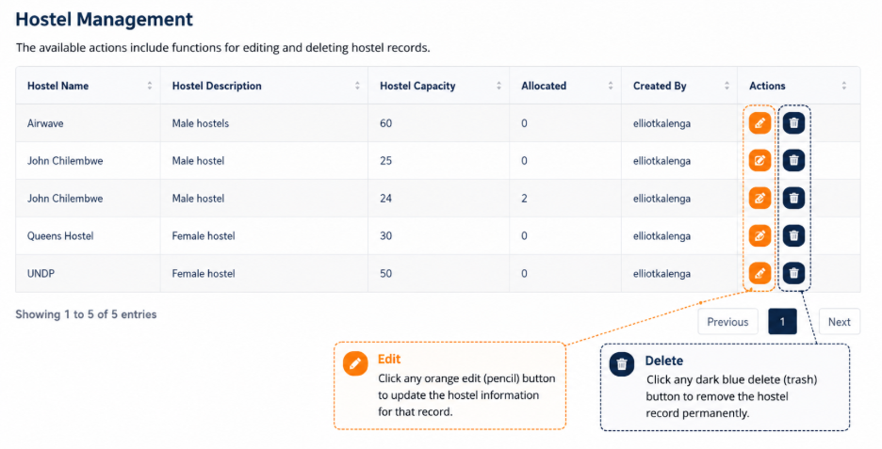Sort the Created By column

coord(727,86)
